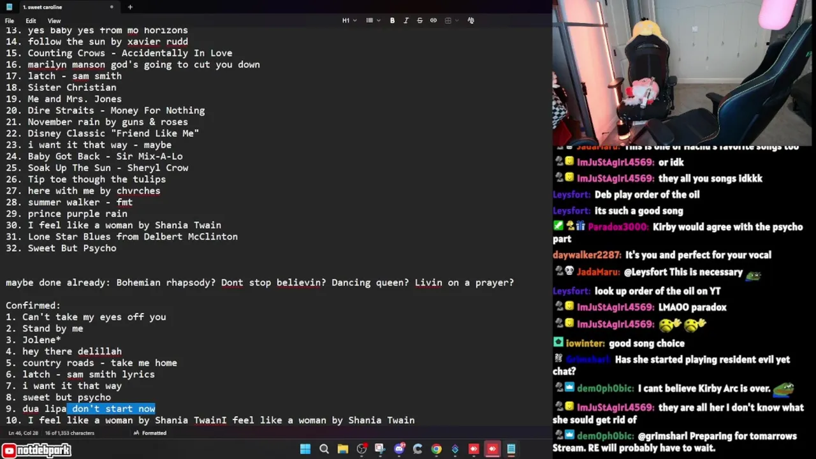Click line '27. here with me by chvrches'
The image size is (816, 459).
click(x=83, y=191)
